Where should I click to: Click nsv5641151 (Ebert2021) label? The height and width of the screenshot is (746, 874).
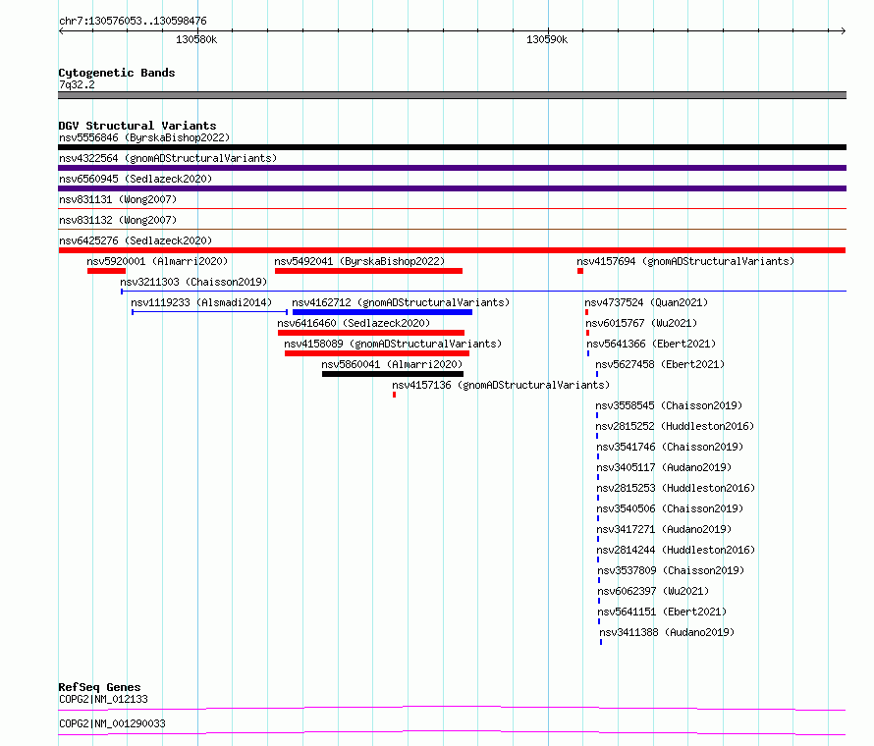point(662,612)
